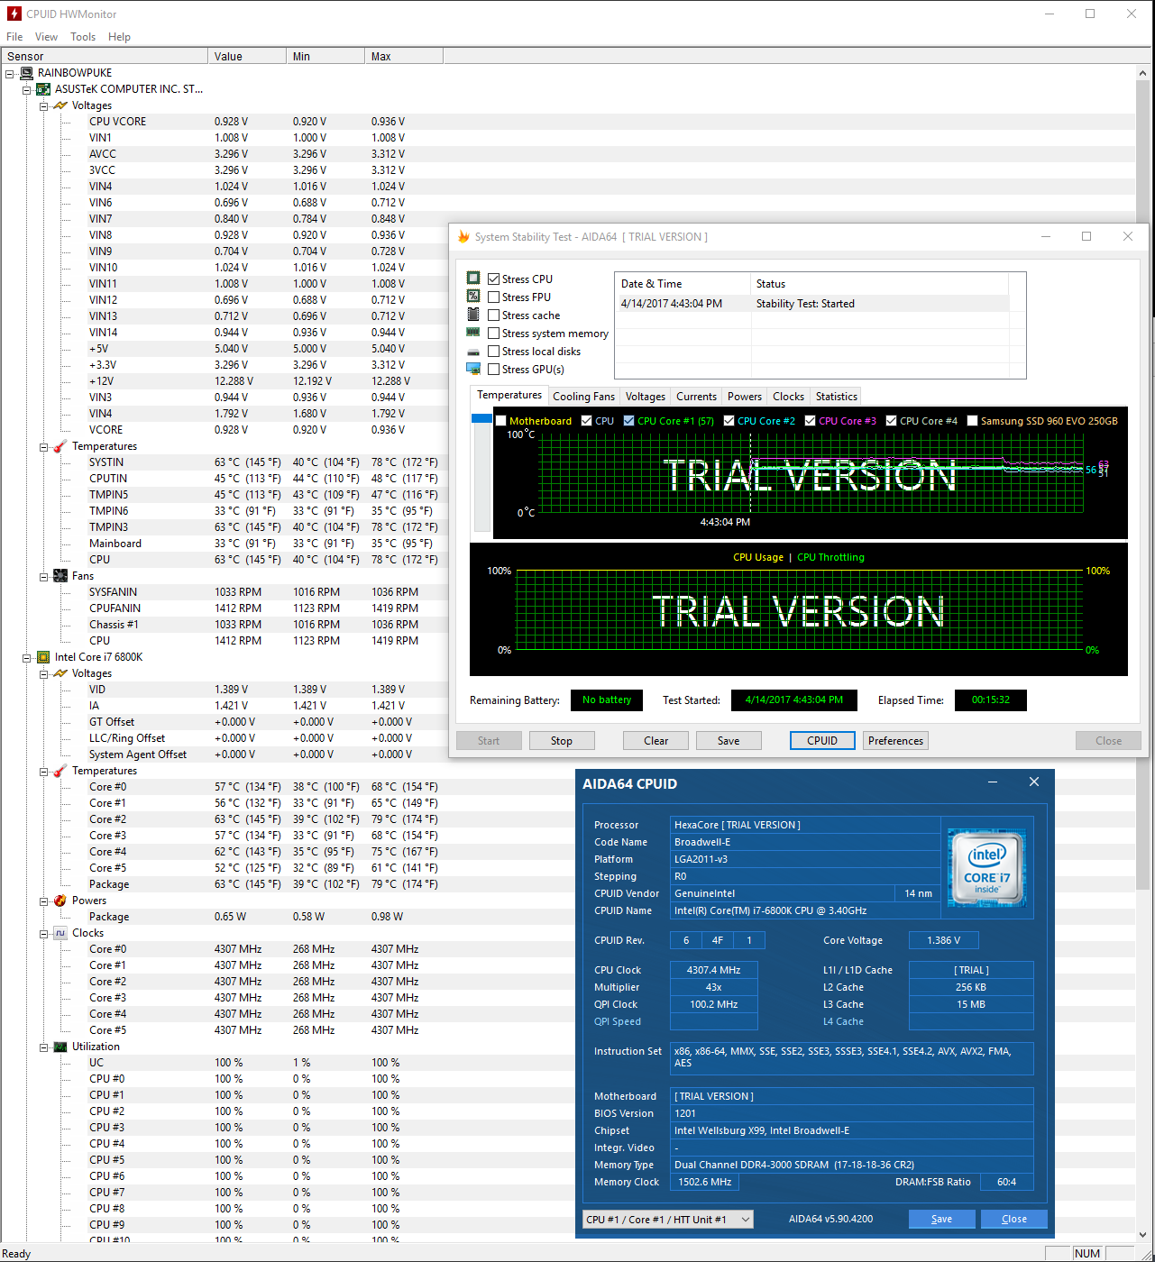Click the Fans icon in sensor tree

pyautogui.click(x=60, y=576)
